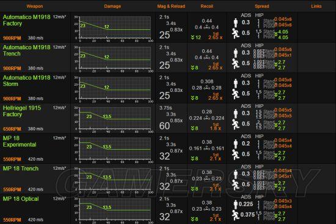The image size is (336, 224).
Task: Select the Mag & Reload column header
Action: click(x=171, y=6)
